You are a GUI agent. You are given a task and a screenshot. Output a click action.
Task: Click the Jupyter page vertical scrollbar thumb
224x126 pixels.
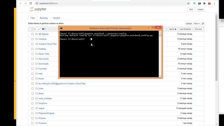point(216,48)
